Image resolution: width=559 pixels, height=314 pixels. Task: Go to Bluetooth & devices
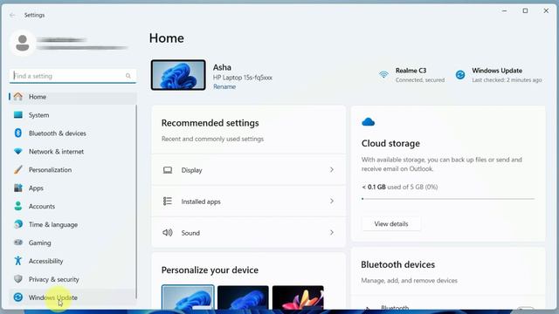click(72, 133)
